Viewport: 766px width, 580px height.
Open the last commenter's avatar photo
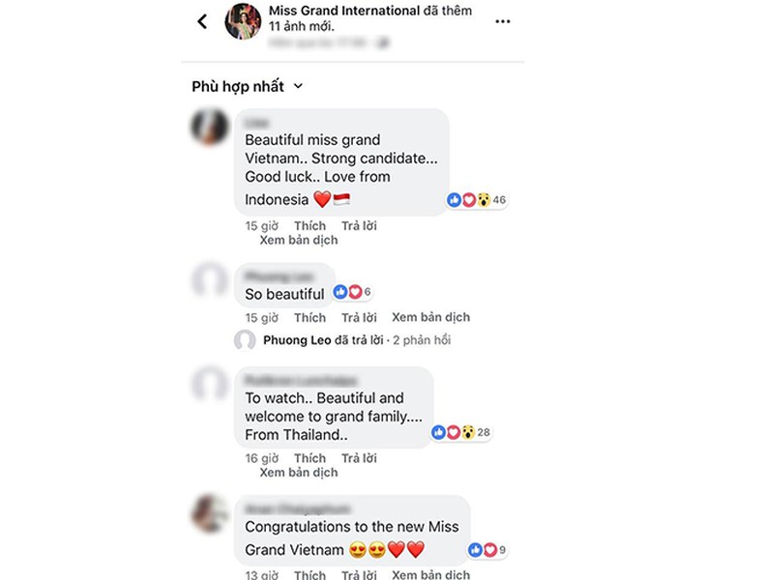point(210,513)
